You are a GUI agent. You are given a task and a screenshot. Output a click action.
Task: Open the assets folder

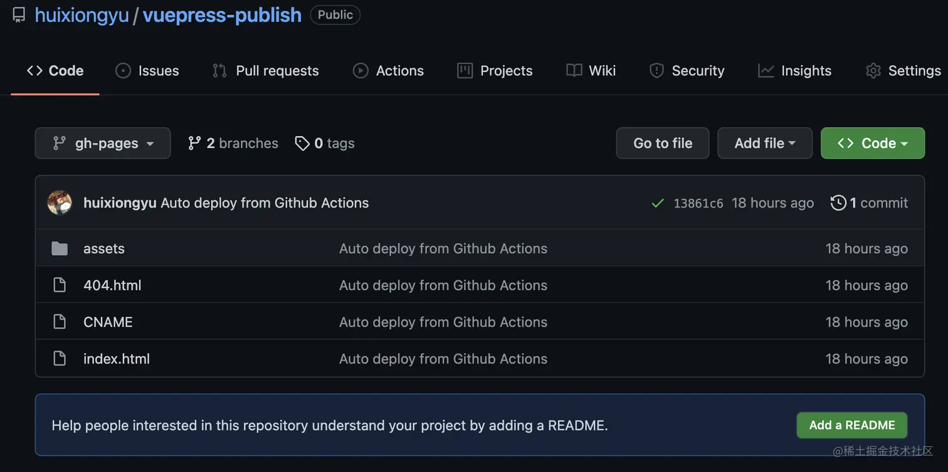coord(104,248)
